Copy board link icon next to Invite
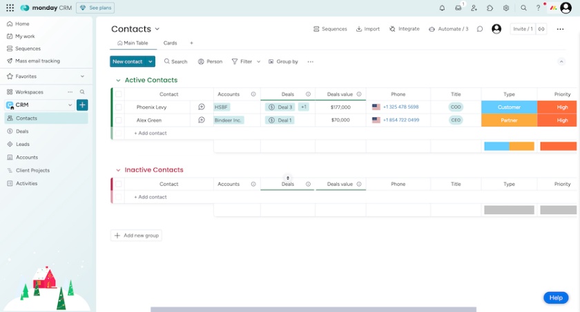This screenshot has width=580, height=312. 541,29
